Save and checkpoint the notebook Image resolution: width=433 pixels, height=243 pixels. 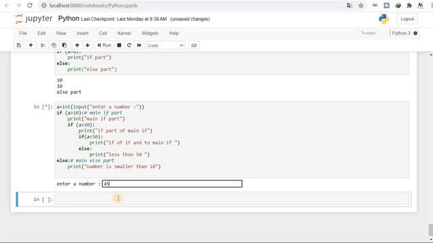[x=19, y=45]
